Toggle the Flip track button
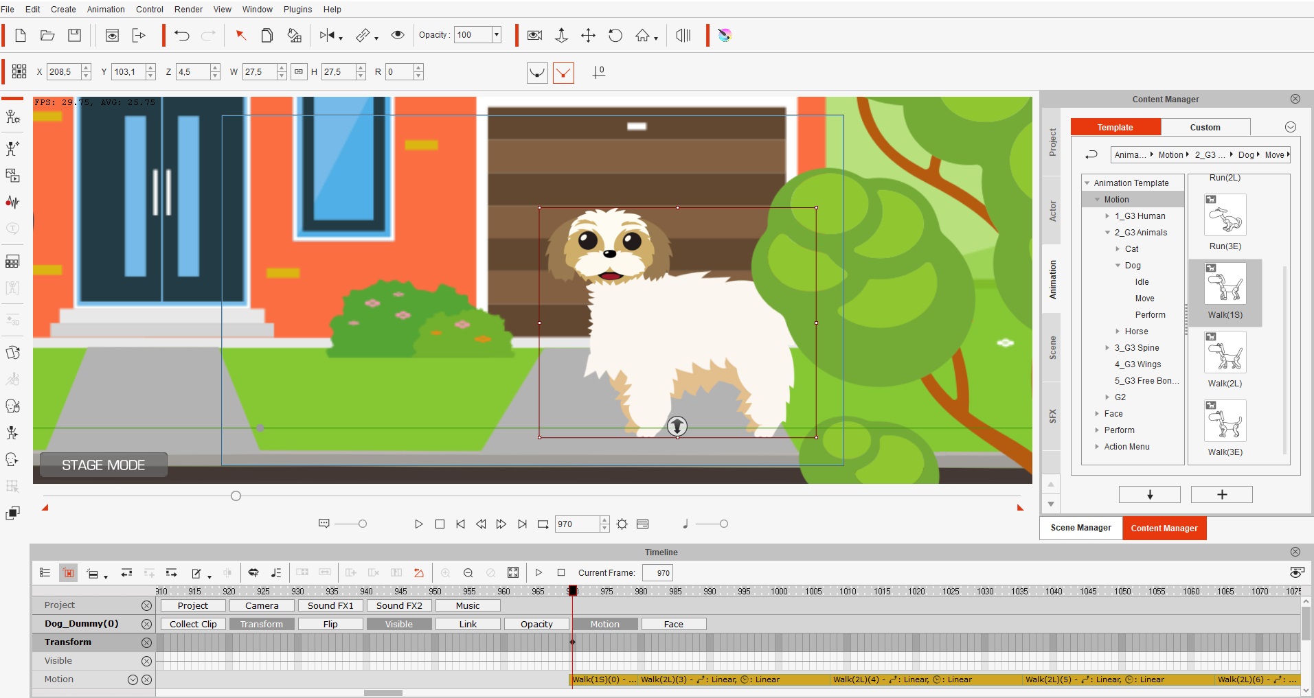The image size is (1314, 698). tap(330, 624)
